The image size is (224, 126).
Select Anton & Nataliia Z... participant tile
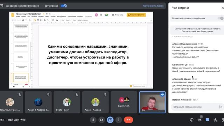tap(38, 102)
